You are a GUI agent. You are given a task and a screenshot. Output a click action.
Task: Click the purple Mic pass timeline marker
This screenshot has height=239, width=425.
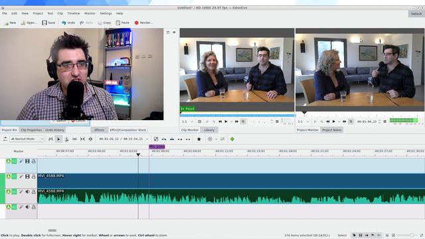[157, 147]
